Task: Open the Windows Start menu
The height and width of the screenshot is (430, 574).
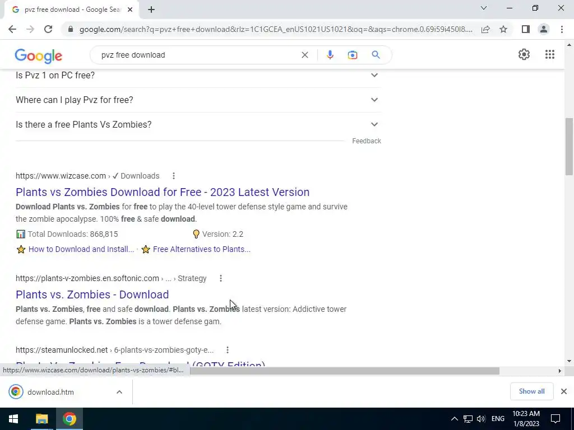Action: point(13,419)
